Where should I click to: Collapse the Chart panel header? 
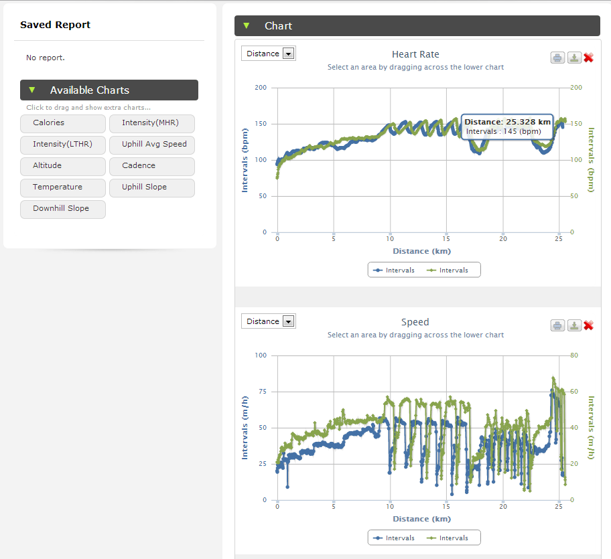coord(279,25)
